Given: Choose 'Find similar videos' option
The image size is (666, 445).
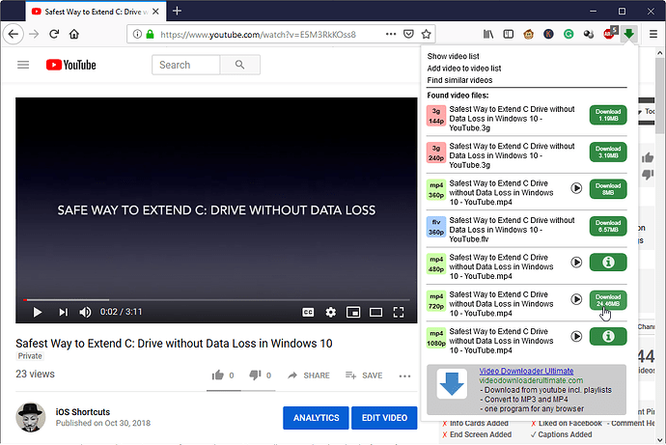Looking at the screenshot, I should click(459, 80).
